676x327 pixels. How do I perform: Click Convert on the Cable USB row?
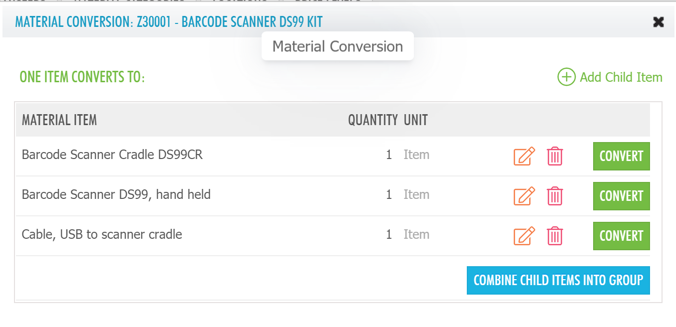click(621, 236)
